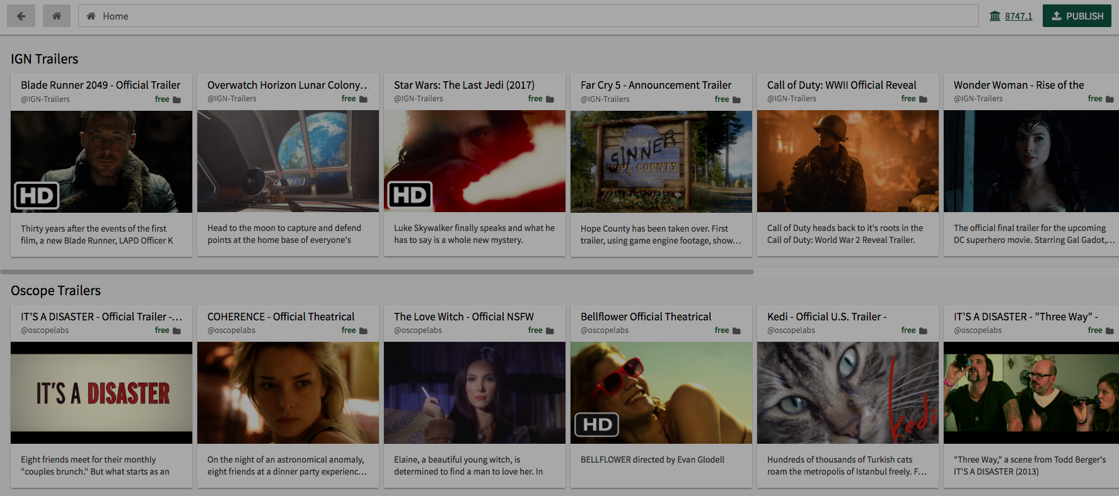Click the back arrow button
1119x496 pixels.
click(x=21, y=16)
